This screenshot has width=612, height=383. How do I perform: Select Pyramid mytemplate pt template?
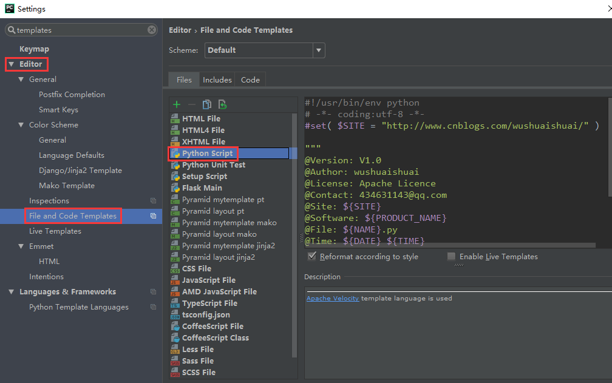(223, 199)
